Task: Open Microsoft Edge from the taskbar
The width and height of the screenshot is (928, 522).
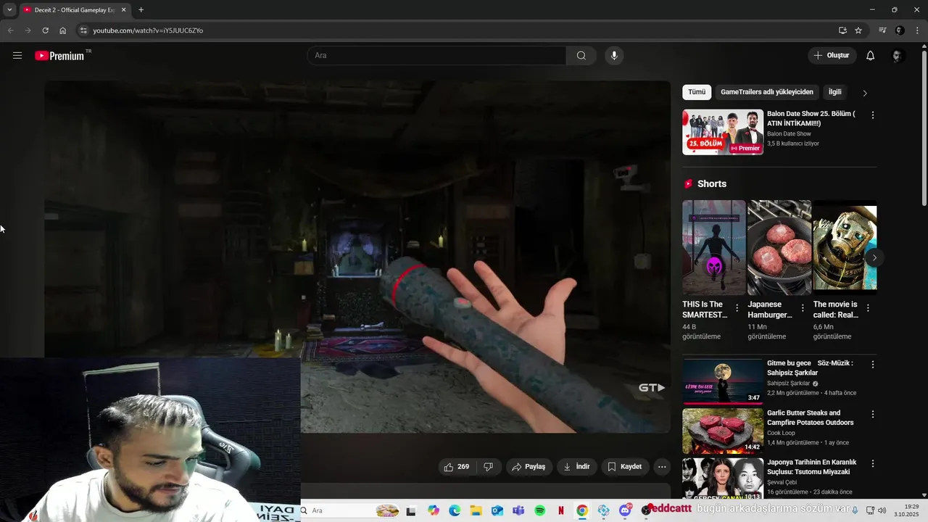Action: point(455,510)
